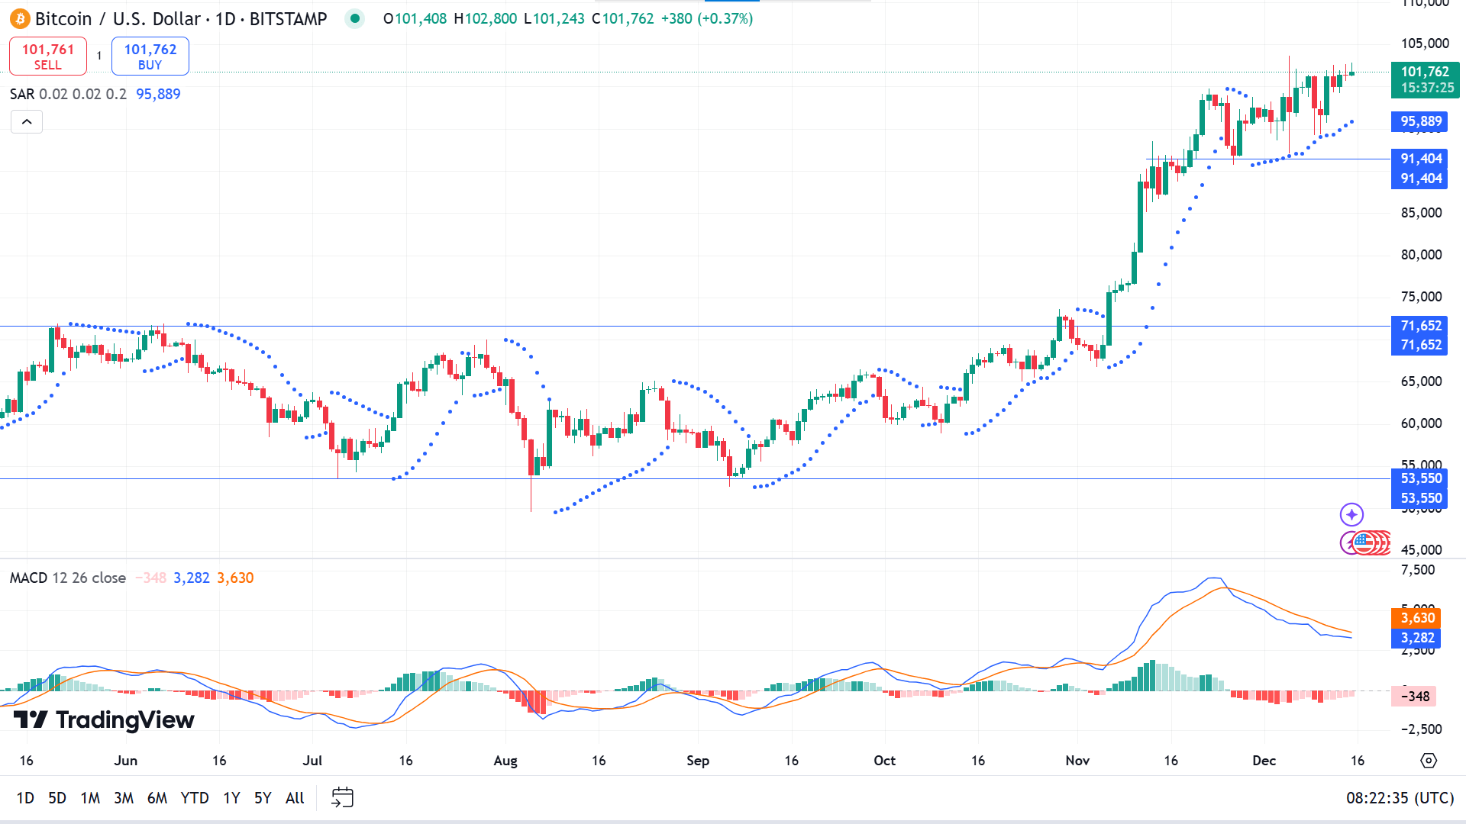The width and height of the screenshot is (1466, 824).
Task: Click the purple sparkle event marker
Action: [x=1351, y=515]
